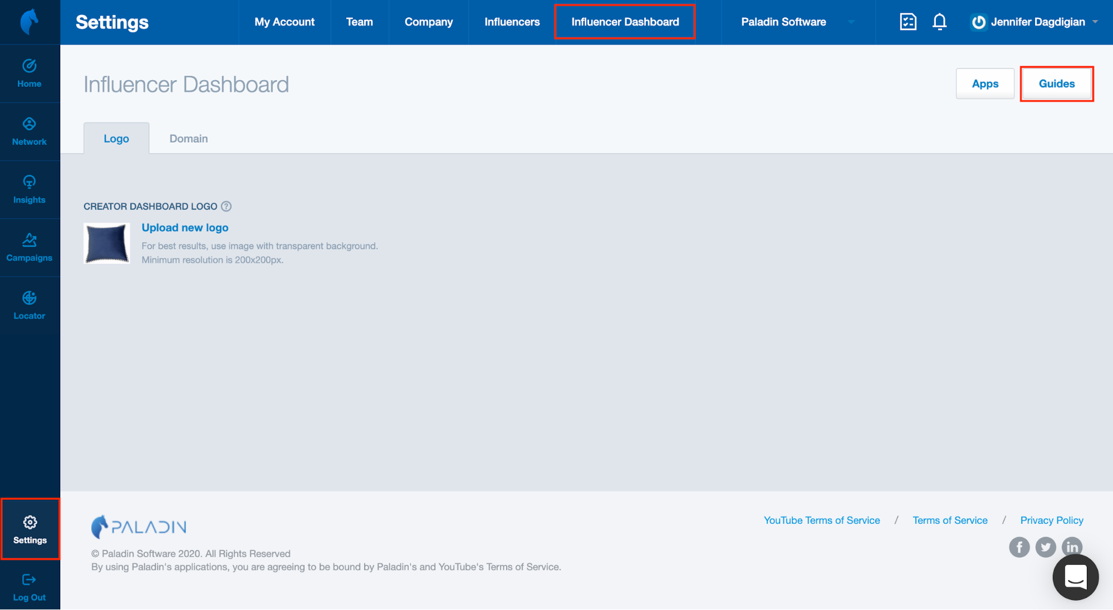Switch to the Domain tab

coord(188,138)
